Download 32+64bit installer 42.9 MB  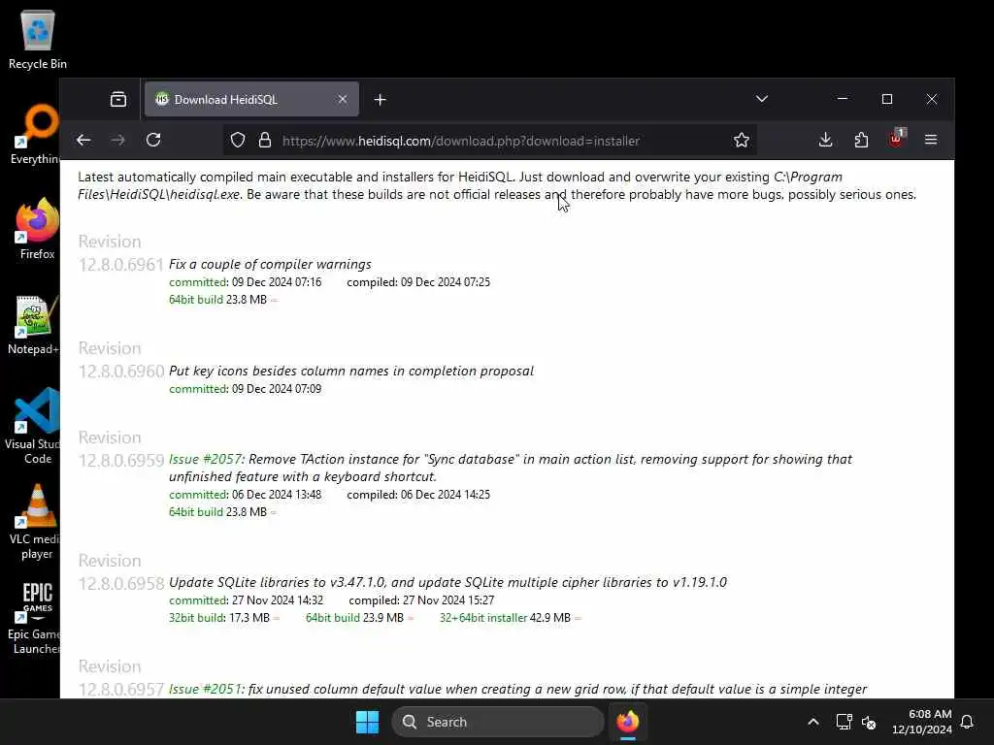[x=483, y=618]
